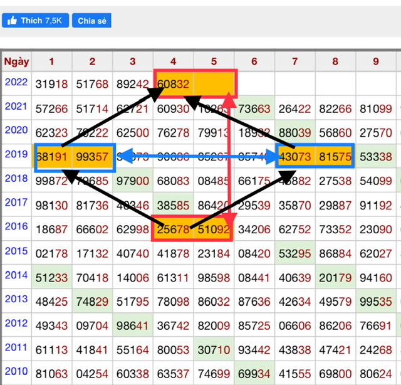Select day column header 9

tap(376, 61)
